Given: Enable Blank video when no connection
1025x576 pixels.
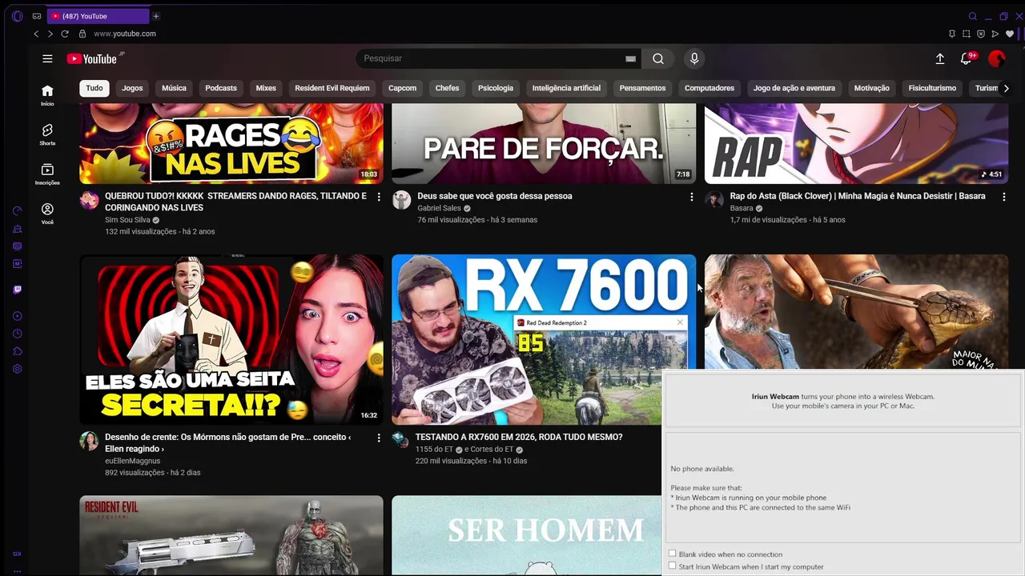Looking at the screenshot, I should 672,554.
